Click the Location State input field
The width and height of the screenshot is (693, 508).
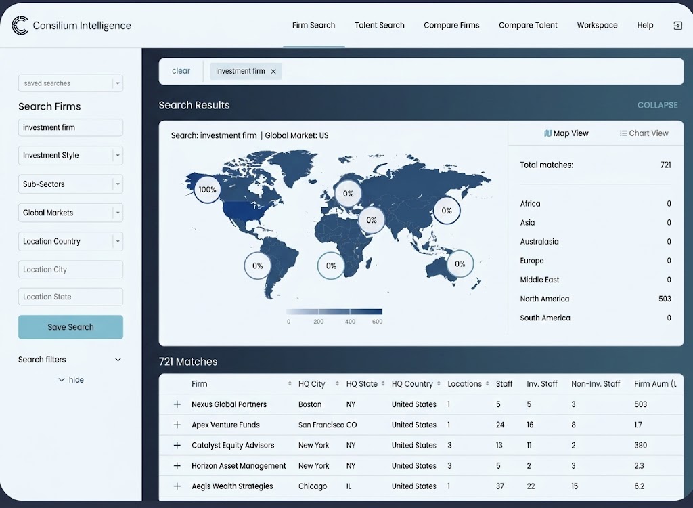pyautogui.click(x=70, y=297)
